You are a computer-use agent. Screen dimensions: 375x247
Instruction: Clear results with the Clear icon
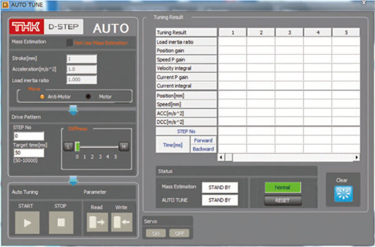point(343,194)
